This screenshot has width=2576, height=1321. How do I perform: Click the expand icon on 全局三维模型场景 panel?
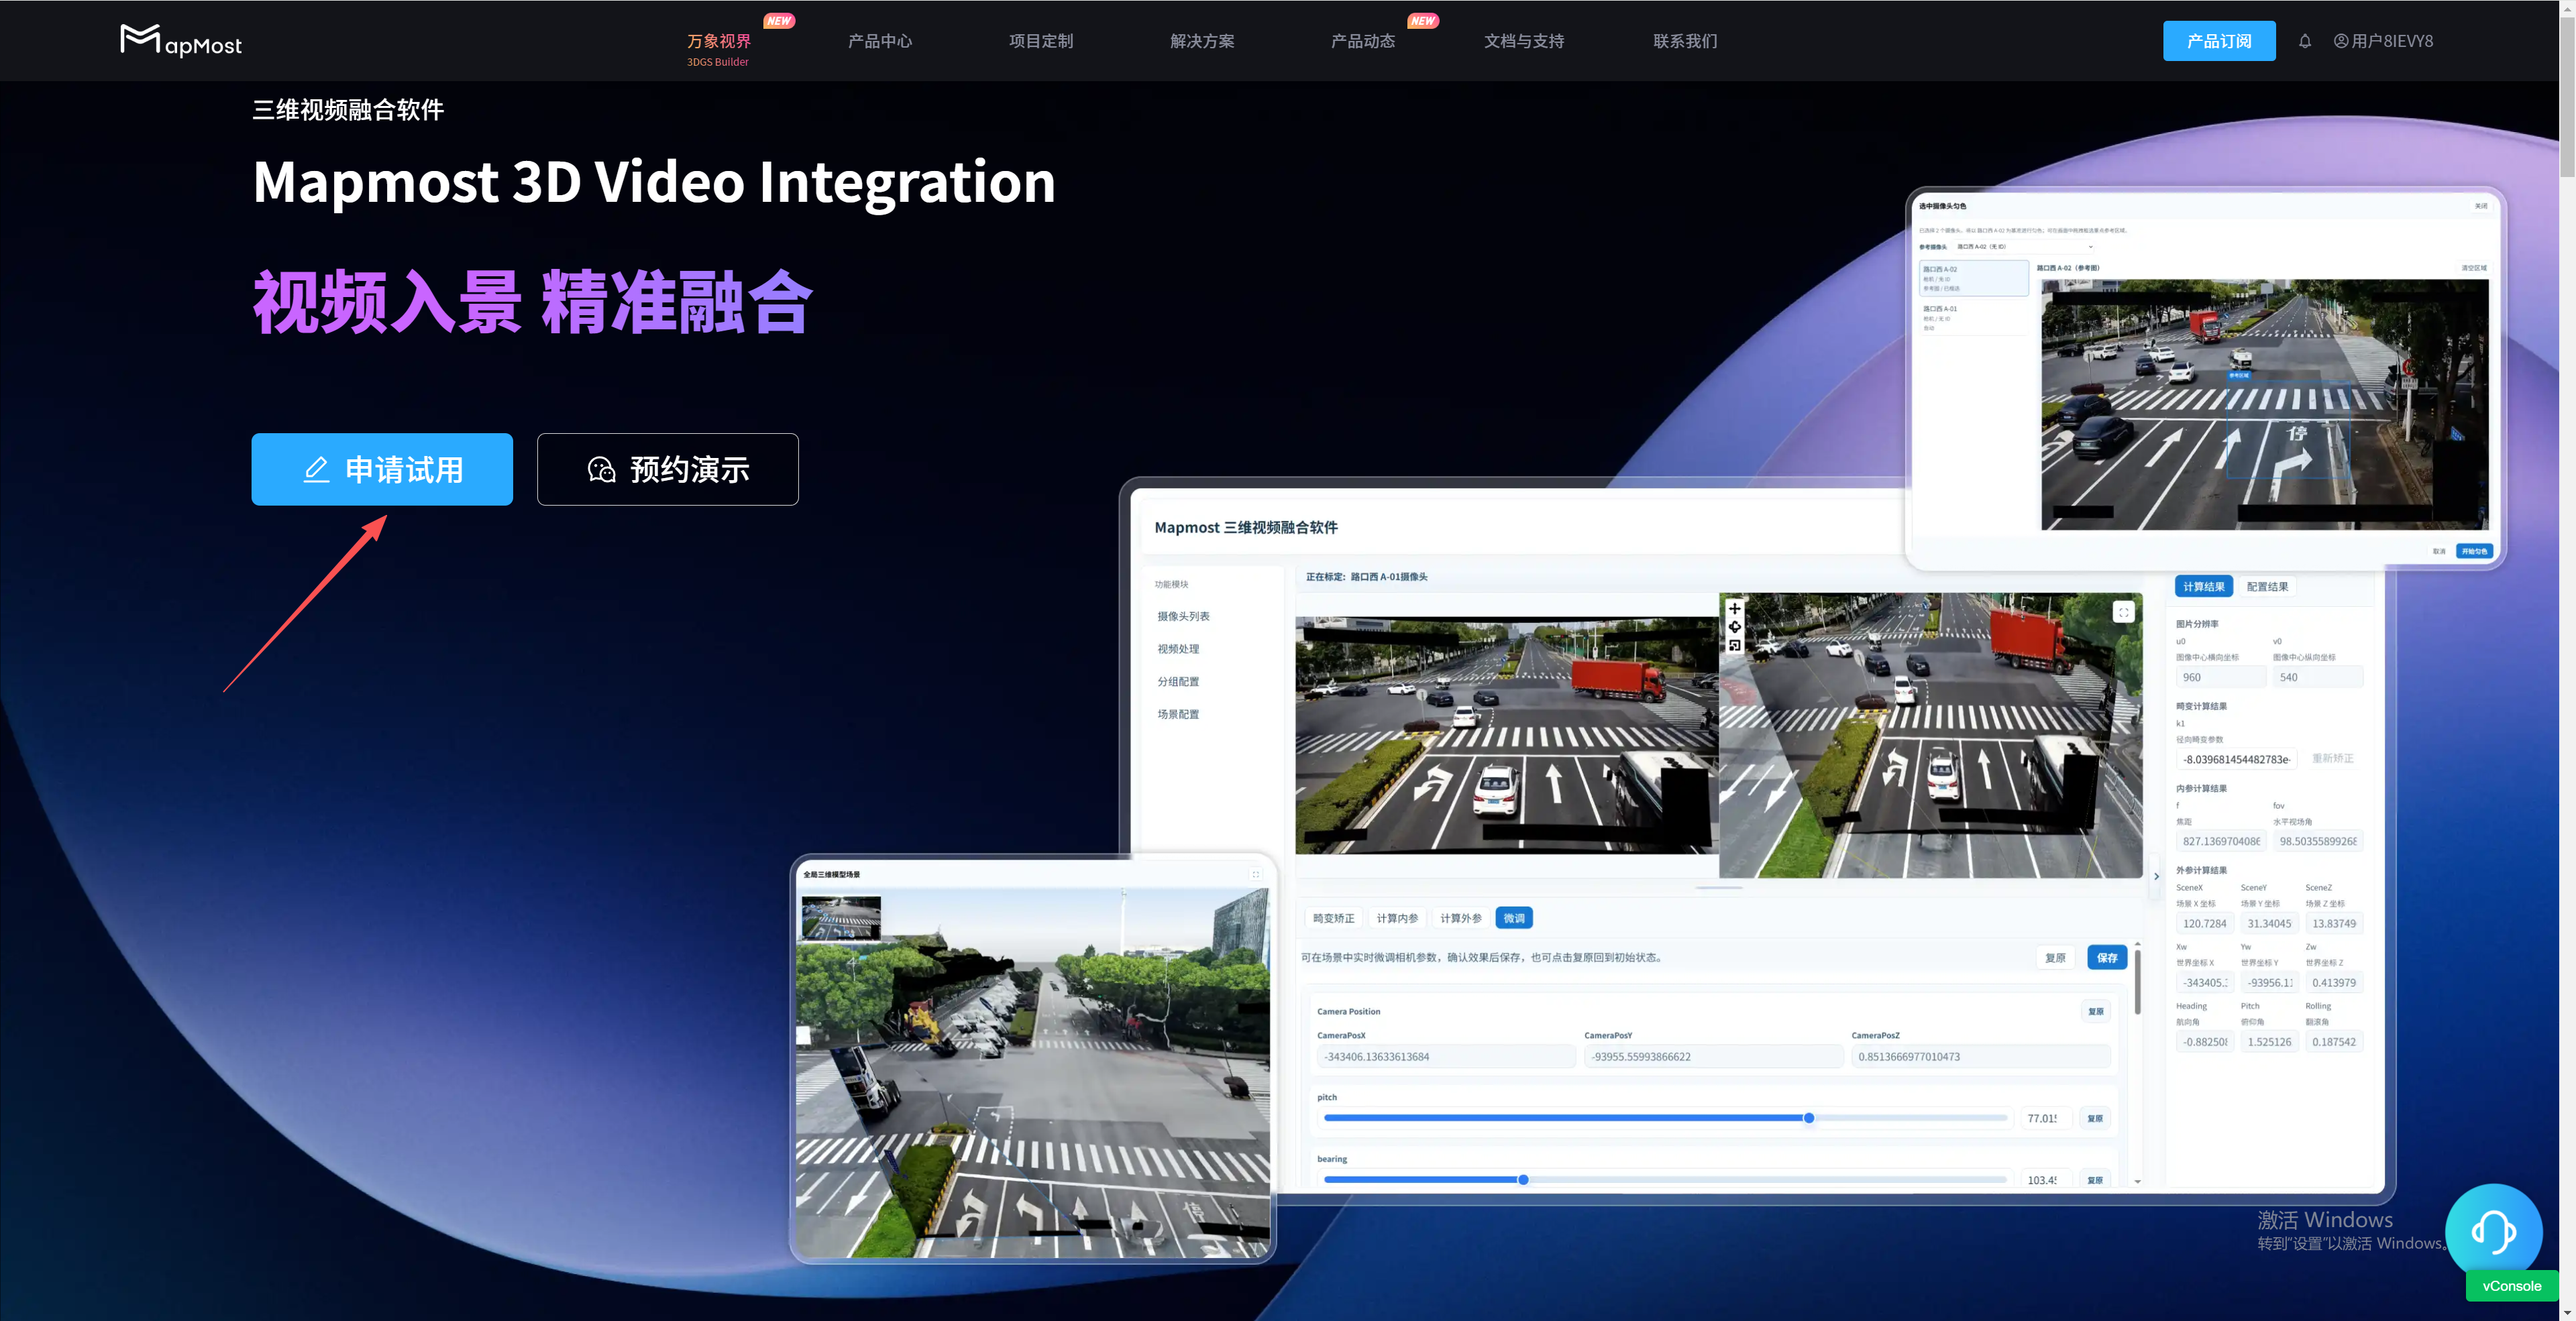pos(1255,874)
